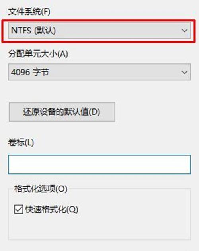Focus the 卷标(L) text field
The height and width of the screenshot is (251, 199).
click(x=99, y=164)
